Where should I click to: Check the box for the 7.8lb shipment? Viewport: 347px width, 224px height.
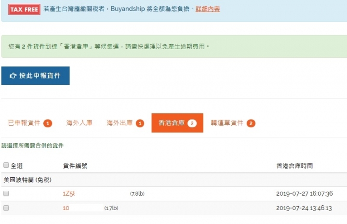[6, 194]
